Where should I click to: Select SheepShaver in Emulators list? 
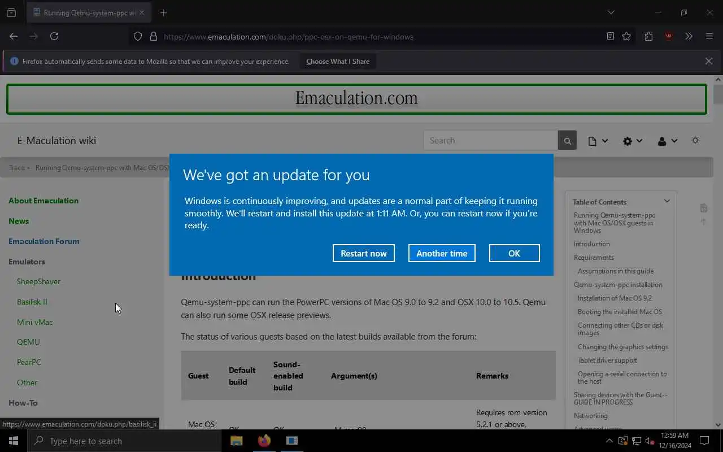pyautogui.click(x=38, y=281)
